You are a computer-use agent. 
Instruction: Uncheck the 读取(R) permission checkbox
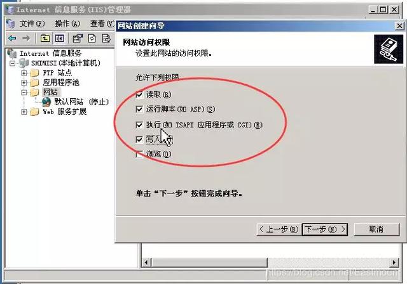(139, 94)
